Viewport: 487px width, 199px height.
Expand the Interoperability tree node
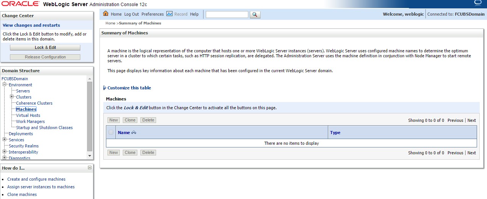click(4, 152)
